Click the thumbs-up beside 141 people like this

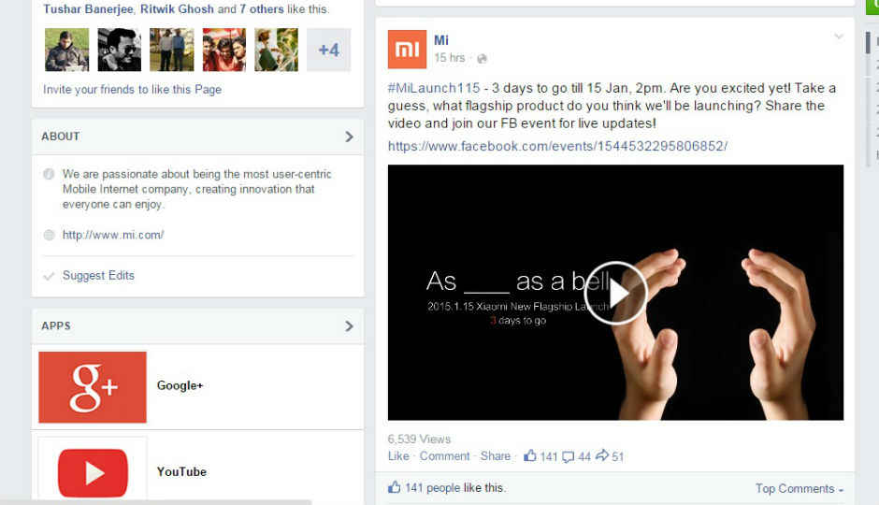point(395,487)
